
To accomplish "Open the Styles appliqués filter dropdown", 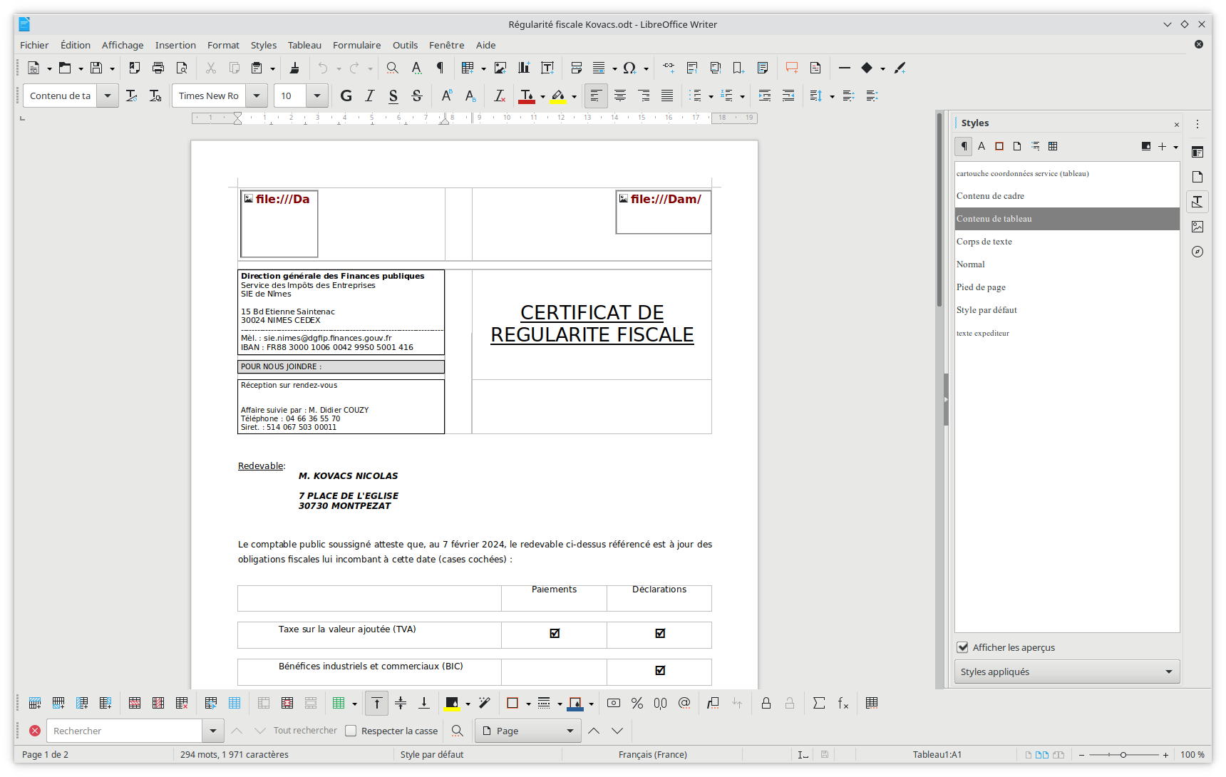I will [x=1066, y=671].
